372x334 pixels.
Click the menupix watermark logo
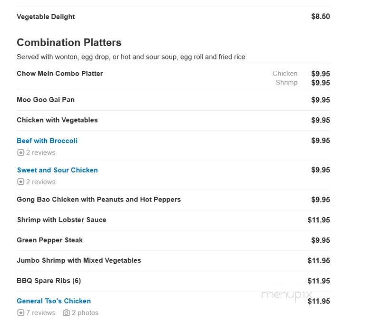[286, 295]
